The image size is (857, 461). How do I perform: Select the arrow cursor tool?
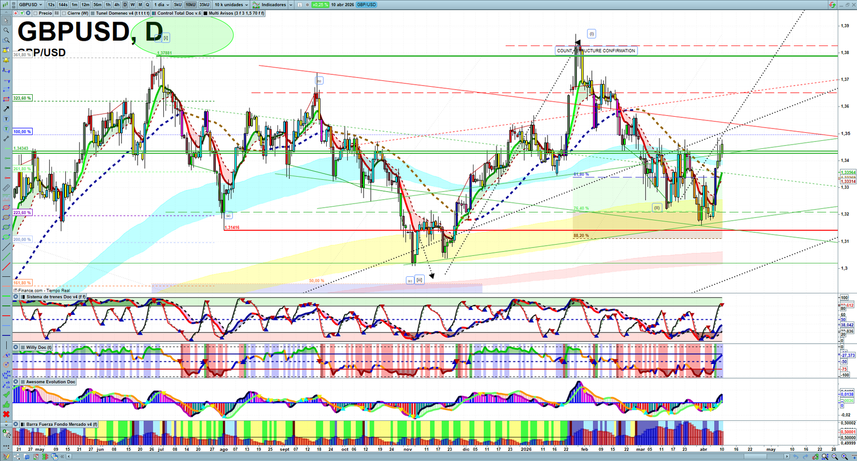point(6,21)
